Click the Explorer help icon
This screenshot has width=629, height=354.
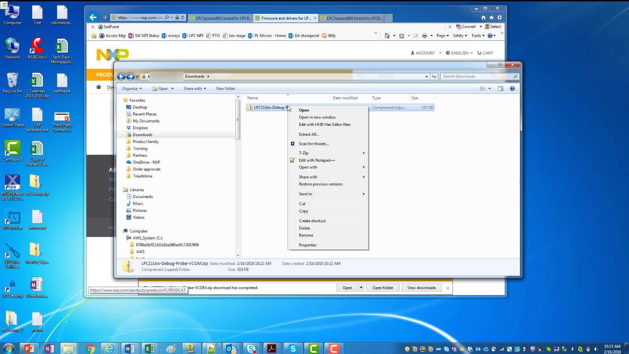[512, 88]
